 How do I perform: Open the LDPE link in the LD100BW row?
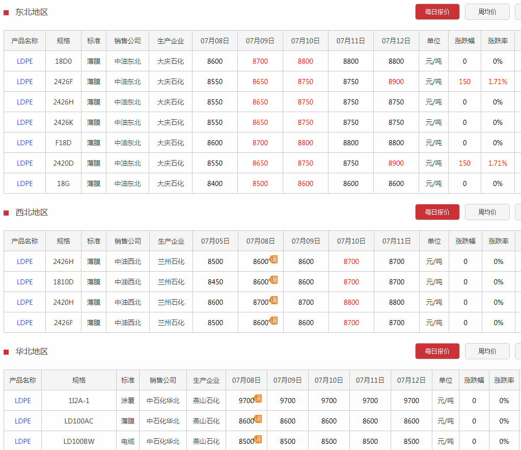tap(22, 441)
